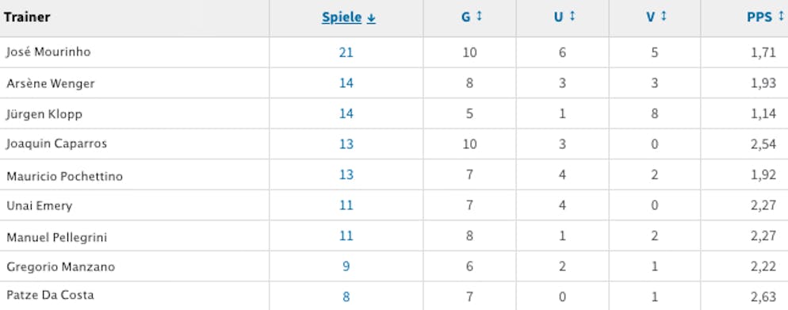The image size is (788, 310).
Task: Select the Trainer column header cell
Action: point(134,18)
